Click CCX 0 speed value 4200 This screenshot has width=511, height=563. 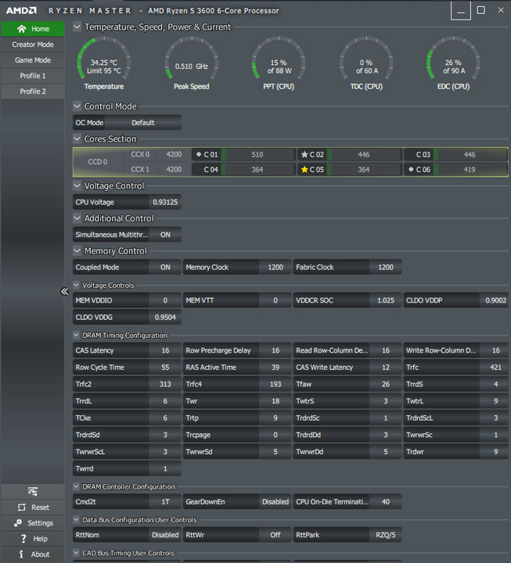coord(174,154)
